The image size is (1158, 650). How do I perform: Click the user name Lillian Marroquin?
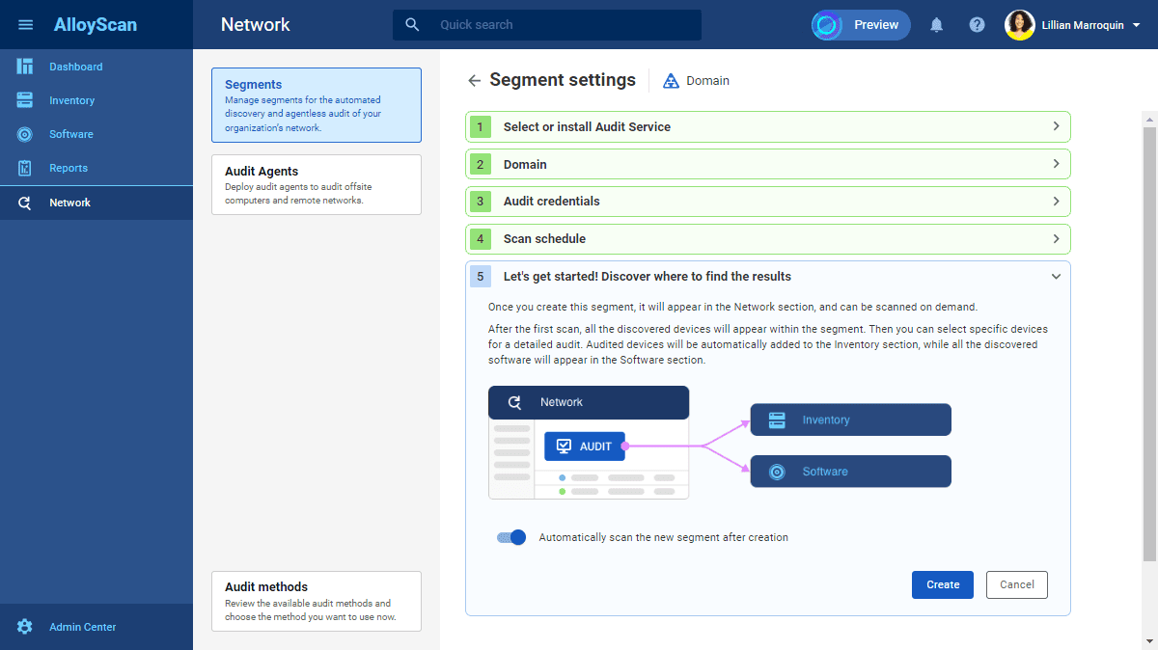1083,26
